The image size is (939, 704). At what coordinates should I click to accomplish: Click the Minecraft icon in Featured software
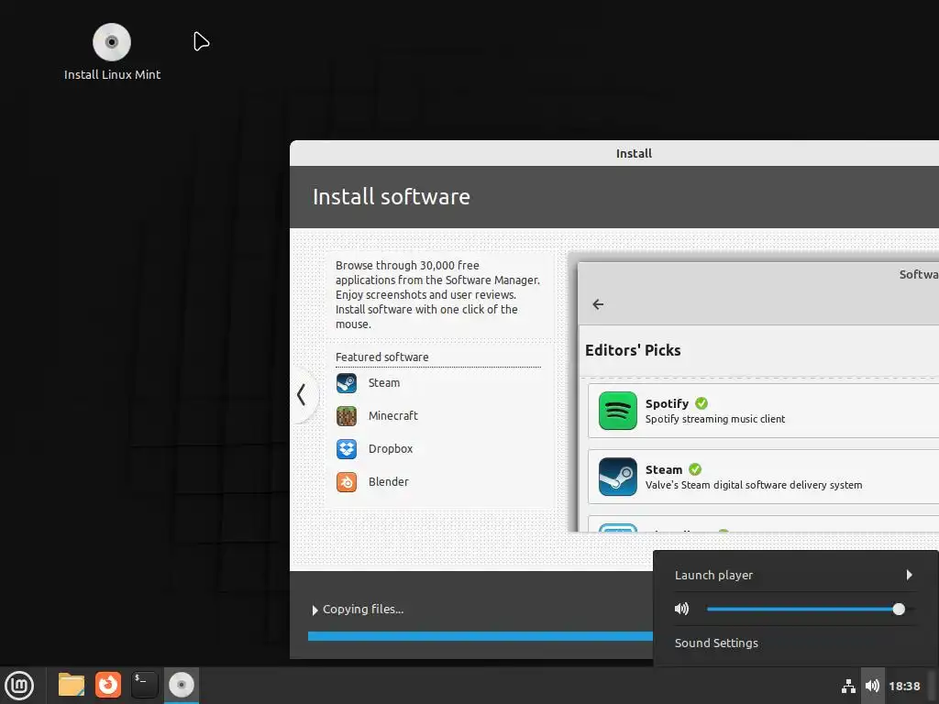coord(346,416)
